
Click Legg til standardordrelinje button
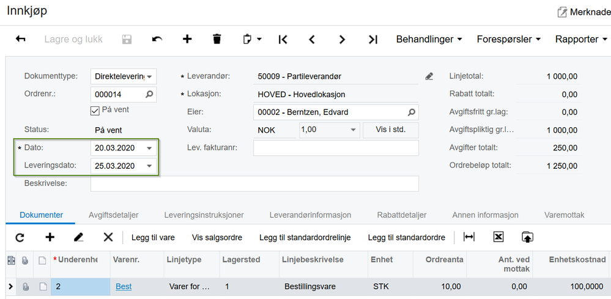pyautogui.click(x=305, y=237)
